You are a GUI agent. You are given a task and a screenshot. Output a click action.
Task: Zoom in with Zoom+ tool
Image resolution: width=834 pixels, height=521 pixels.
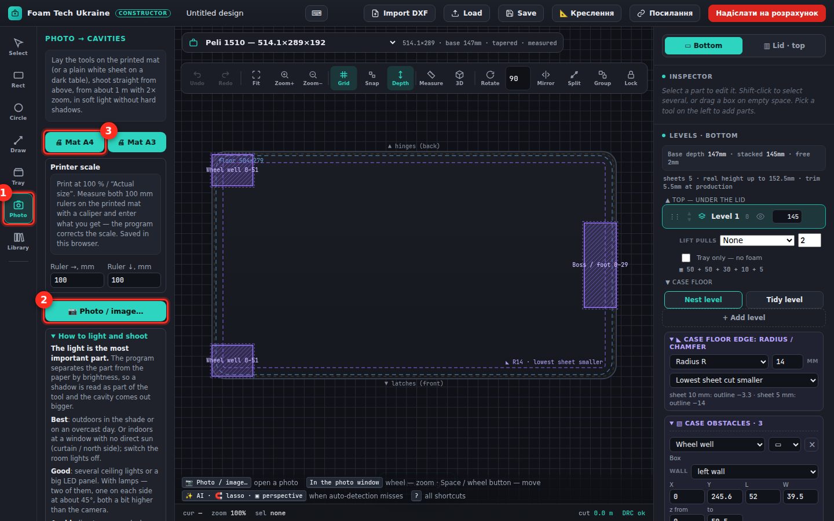point(284,78)
